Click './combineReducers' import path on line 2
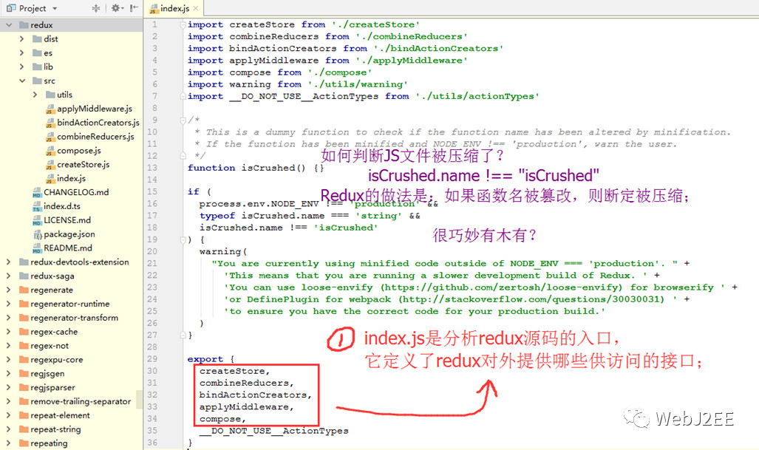 coord(412,37)
